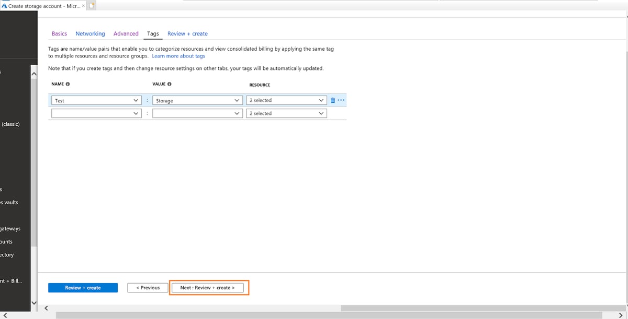Switch to the Basics tab

pyautogui.click(x=59, y=34)
